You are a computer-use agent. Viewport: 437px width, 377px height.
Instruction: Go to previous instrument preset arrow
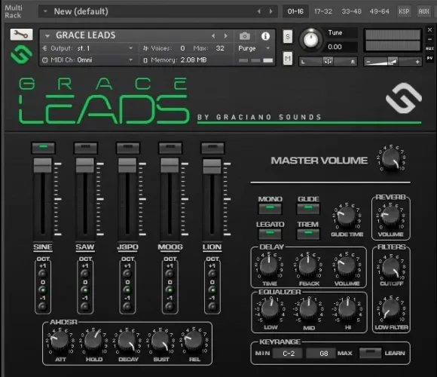[x=213, y=36]
